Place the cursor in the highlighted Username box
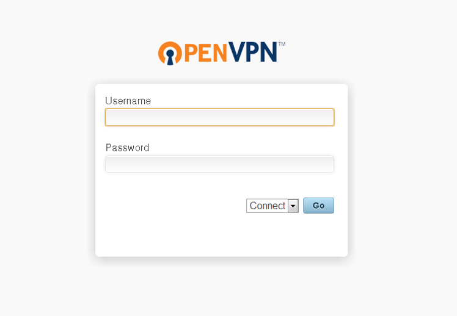This screenshot has height=316, width=457. (x=219, y=117)
